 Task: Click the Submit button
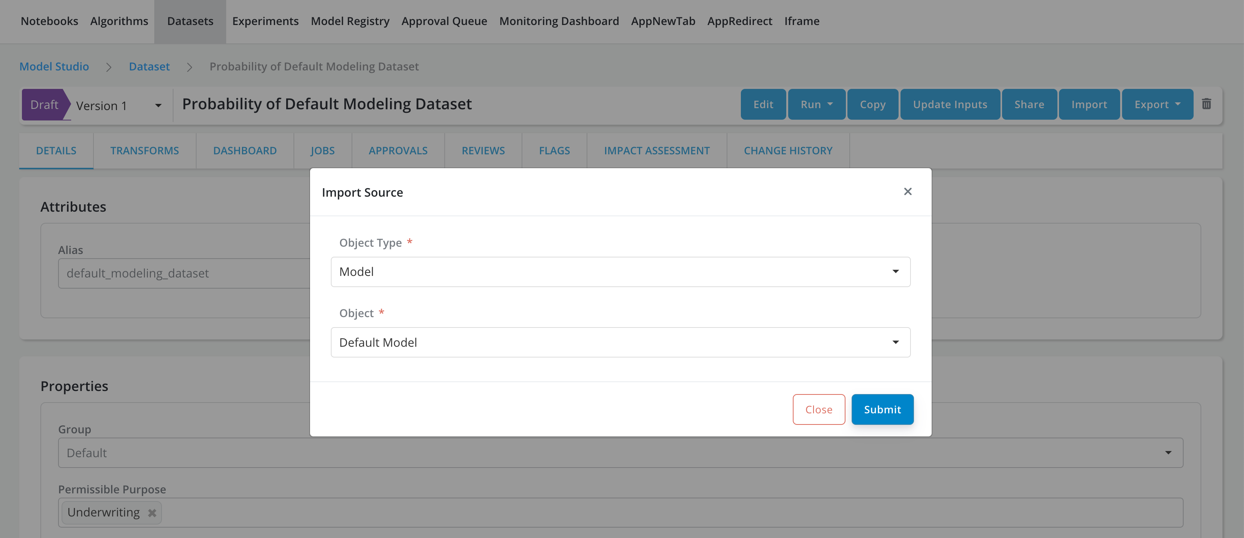[882, 409]
